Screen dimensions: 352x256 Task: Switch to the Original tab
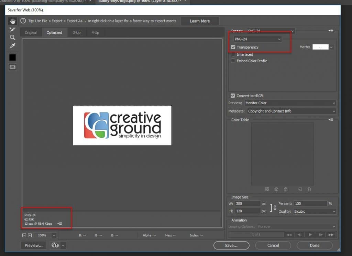[31, 33]
